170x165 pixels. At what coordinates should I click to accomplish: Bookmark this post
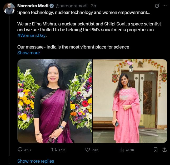156,150
